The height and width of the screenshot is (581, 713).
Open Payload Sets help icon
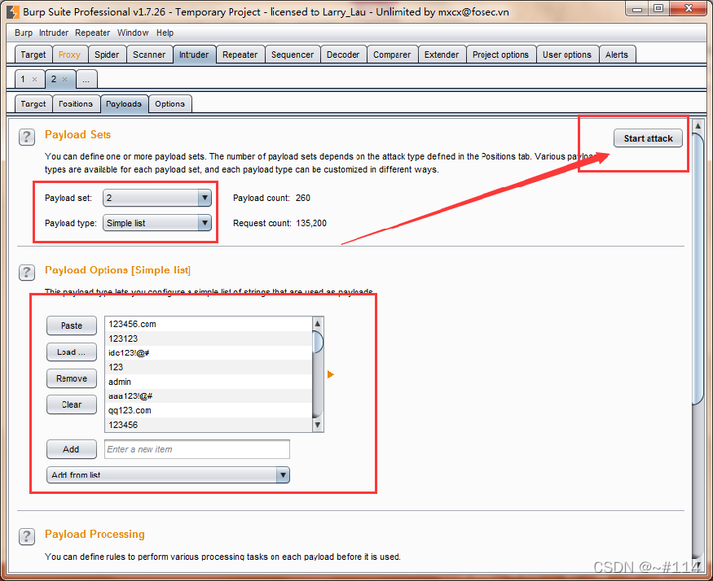tap(27, 137)
